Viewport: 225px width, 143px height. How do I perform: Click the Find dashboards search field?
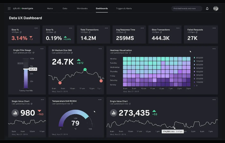tap(187, 8)
